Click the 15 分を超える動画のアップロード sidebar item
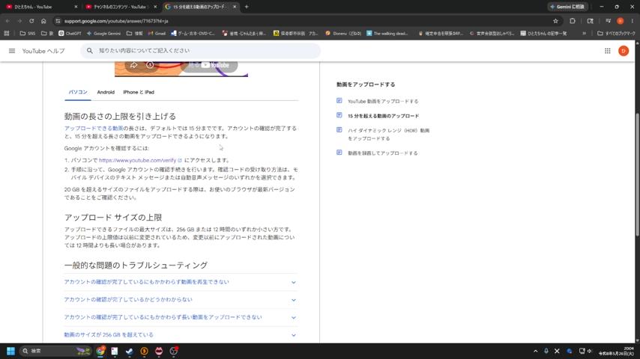The width and height of the screenshot is (640, 359). click(383, 116)
